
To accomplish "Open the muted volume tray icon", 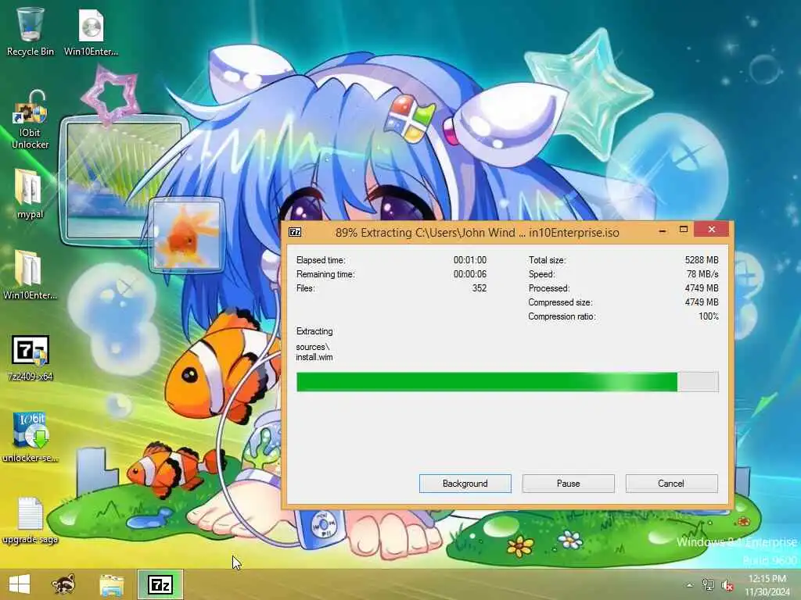I will [x=727, y=585].
